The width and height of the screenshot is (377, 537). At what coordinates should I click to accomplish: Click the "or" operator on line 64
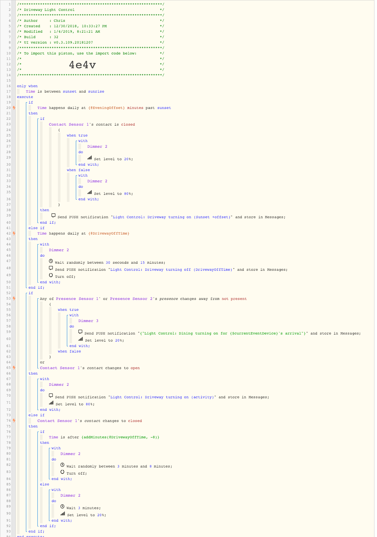42,363
